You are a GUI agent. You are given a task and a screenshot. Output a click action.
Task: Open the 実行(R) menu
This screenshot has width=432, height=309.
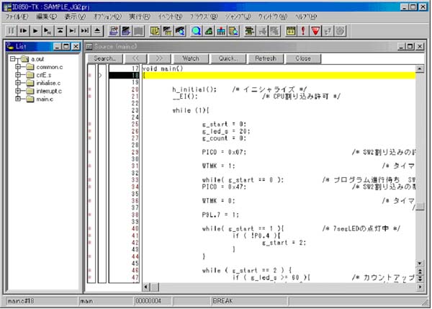[140, 16]
